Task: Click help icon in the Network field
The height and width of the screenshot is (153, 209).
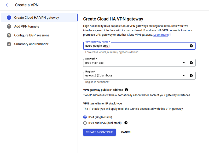Action: click(191, 63)
